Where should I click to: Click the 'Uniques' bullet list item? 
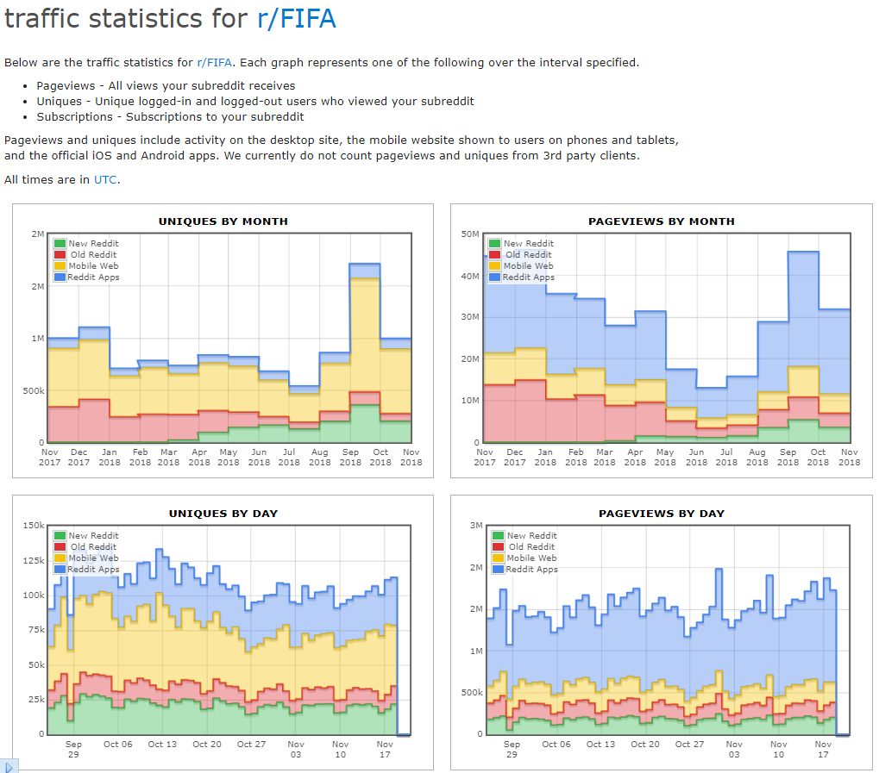tap(255, 102)
